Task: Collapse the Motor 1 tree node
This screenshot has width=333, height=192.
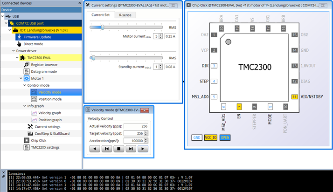Action: (20, 78)
